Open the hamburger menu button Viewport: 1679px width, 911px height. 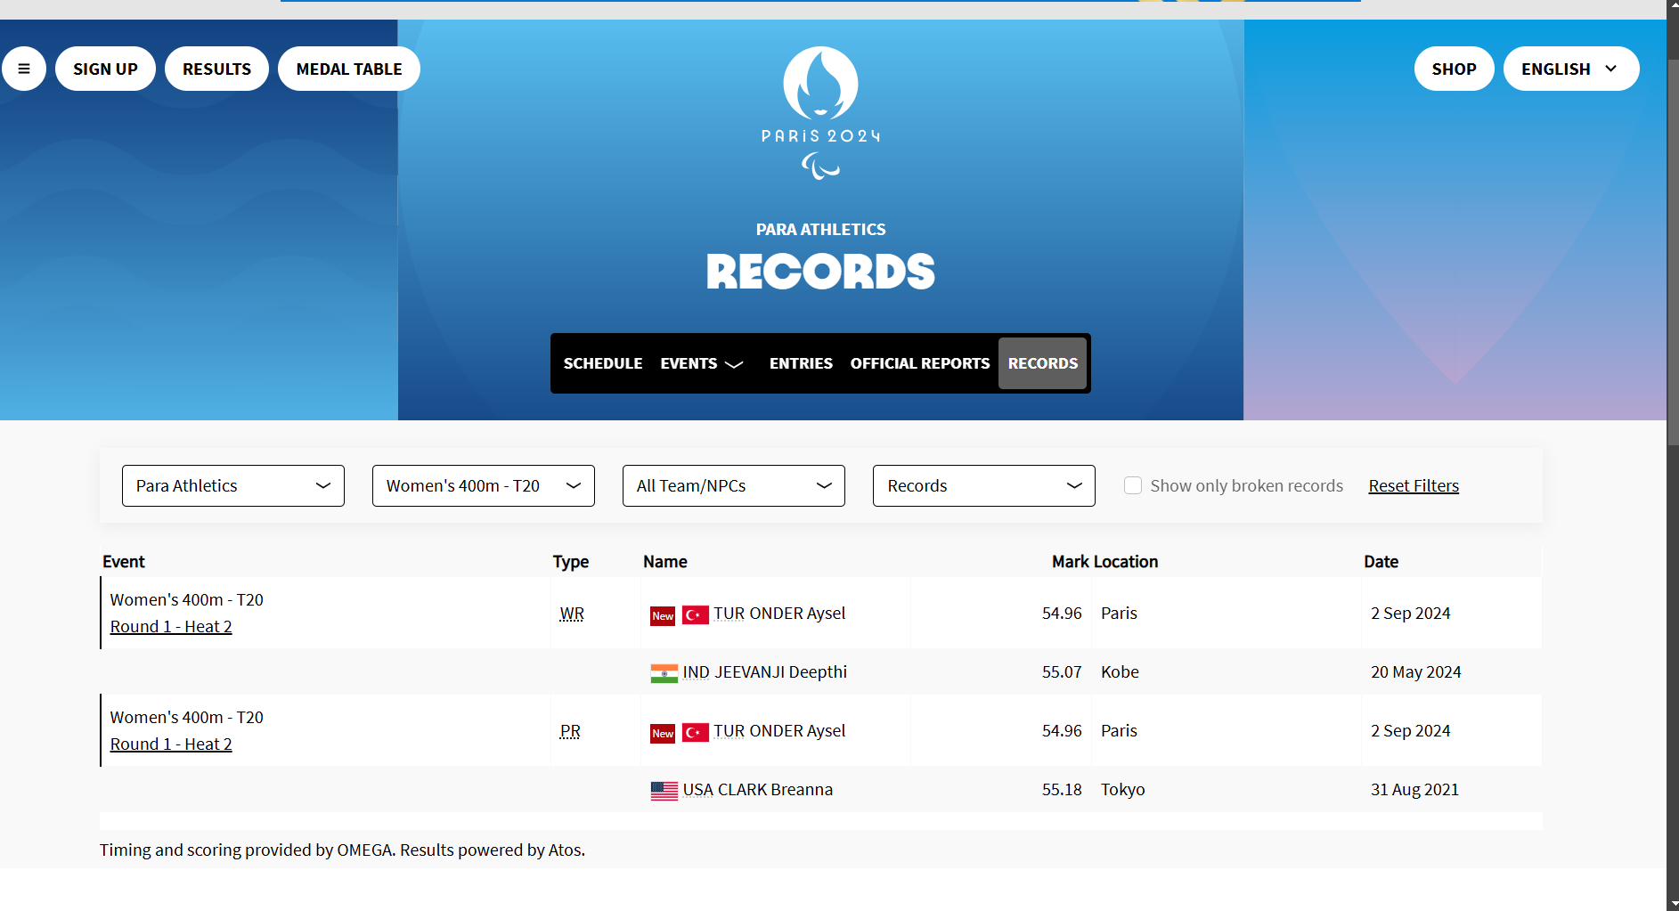[24, 69]
